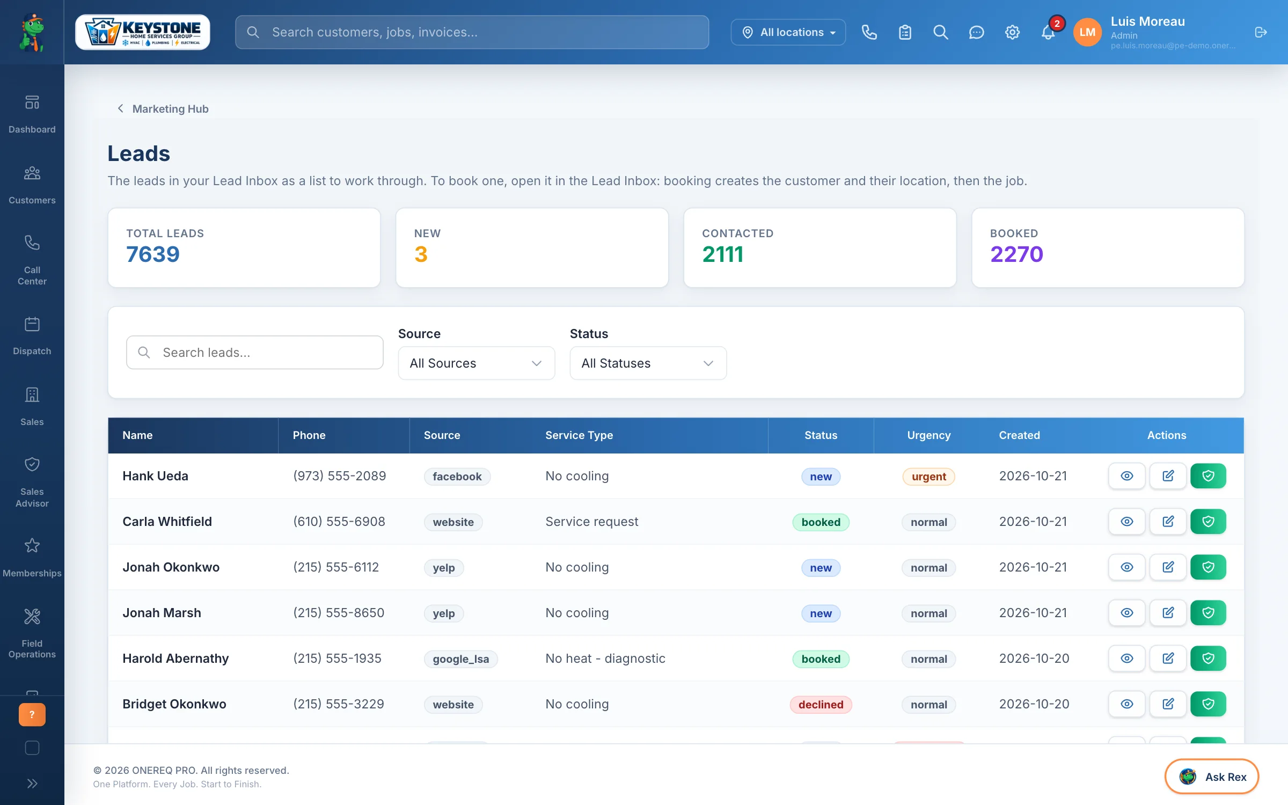This screenshot has width=1288, height=805.
Task: Click the header magnifier search icon
Action: coord(940,32)
